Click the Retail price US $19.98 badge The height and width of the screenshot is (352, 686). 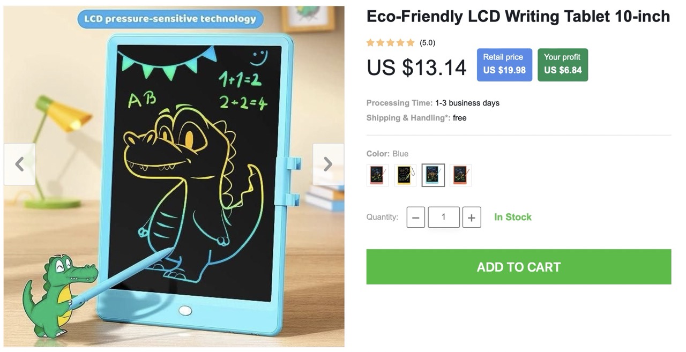pyautogui.click(x=504, y=65)
